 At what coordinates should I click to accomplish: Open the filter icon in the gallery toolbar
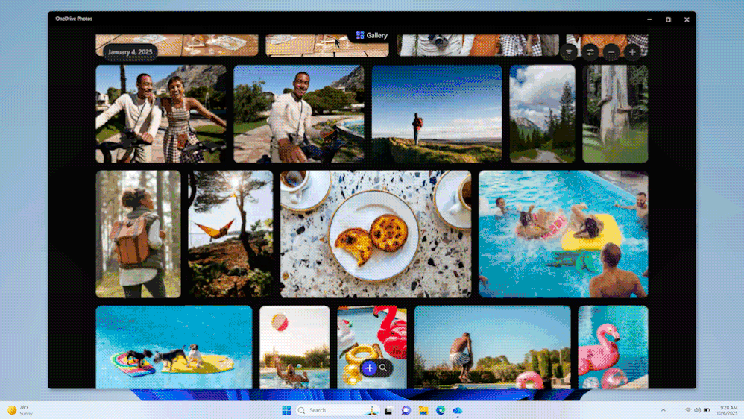(569, 52)
